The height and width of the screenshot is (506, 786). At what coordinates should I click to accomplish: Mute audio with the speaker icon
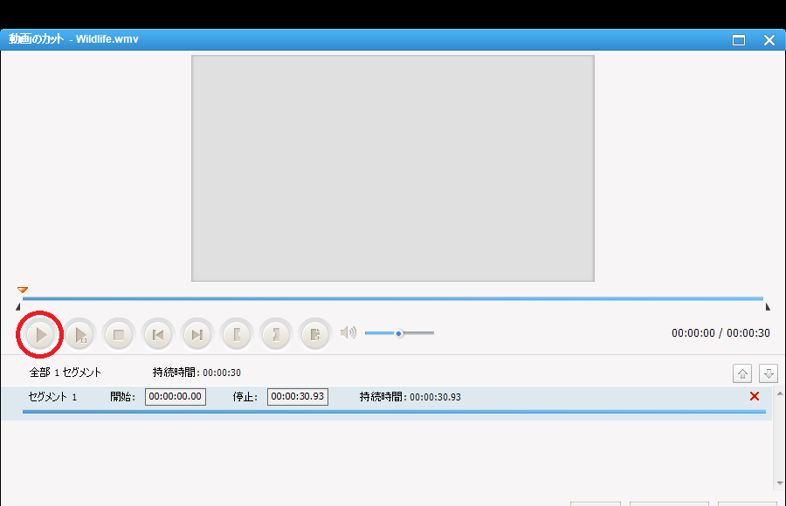[348, 332]
